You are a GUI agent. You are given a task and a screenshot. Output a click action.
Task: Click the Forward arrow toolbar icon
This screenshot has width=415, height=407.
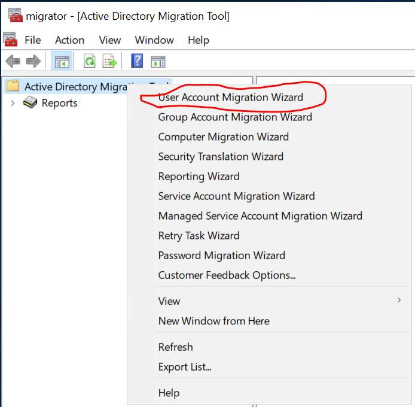tap(33, 62)
